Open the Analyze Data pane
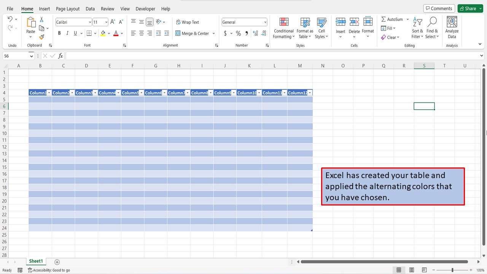 (452, 27)
